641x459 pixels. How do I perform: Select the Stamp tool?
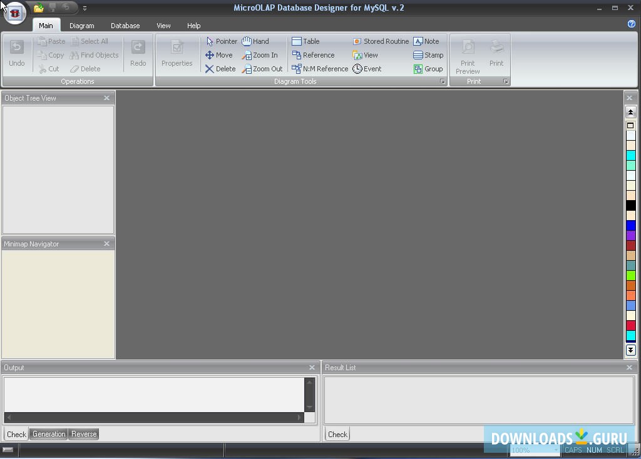428,55
